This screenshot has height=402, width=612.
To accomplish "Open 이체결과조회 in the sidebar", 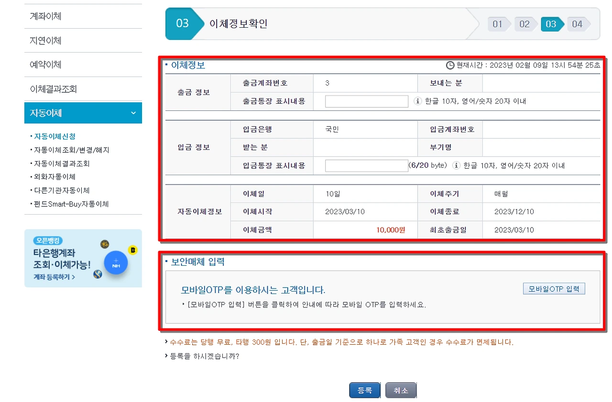I will click(53, 88).
